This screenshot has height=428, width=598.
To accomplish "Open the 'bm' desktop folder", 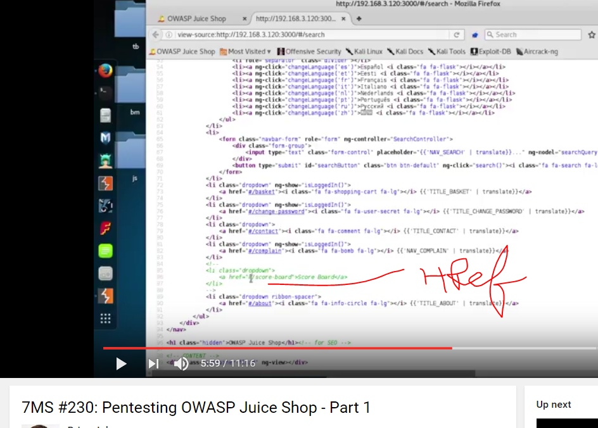I will click(130, 91).
